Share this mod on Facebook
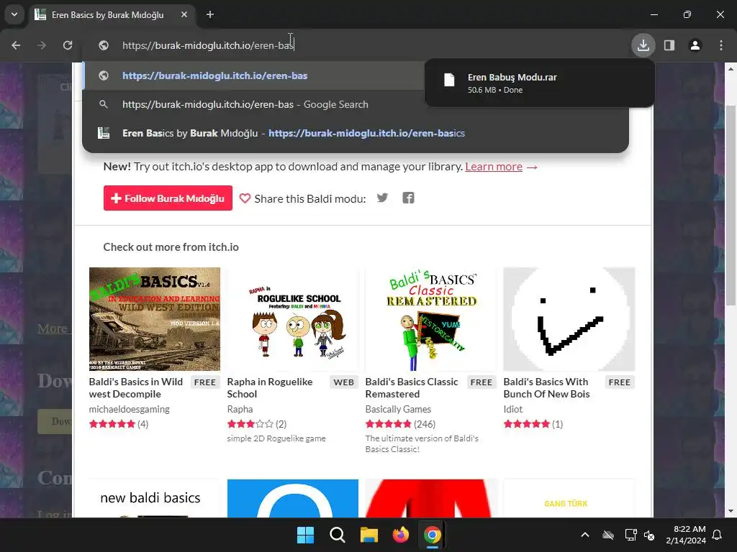Screen dimensions: 737x552 pyautogui.click(x=409, y=198)
